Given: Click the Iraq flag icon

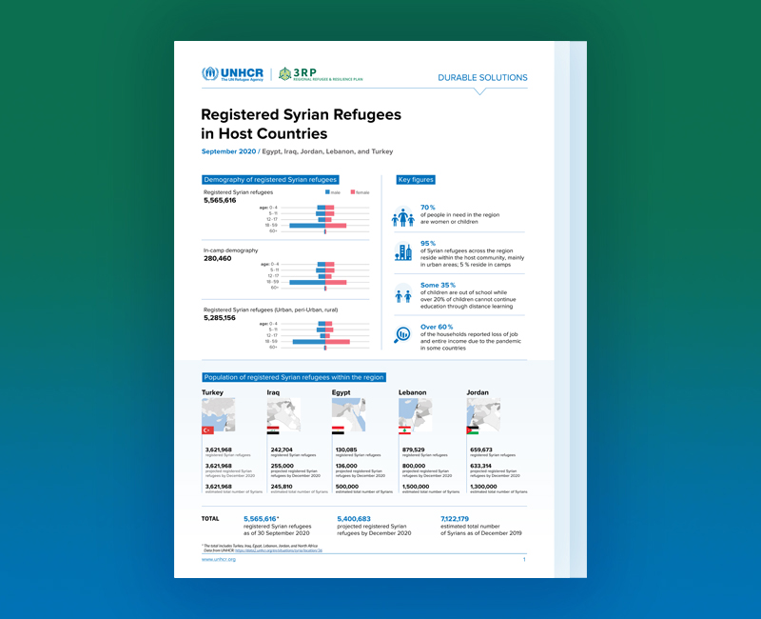Looking at the screenshot, I should click(x=273, y=430).
